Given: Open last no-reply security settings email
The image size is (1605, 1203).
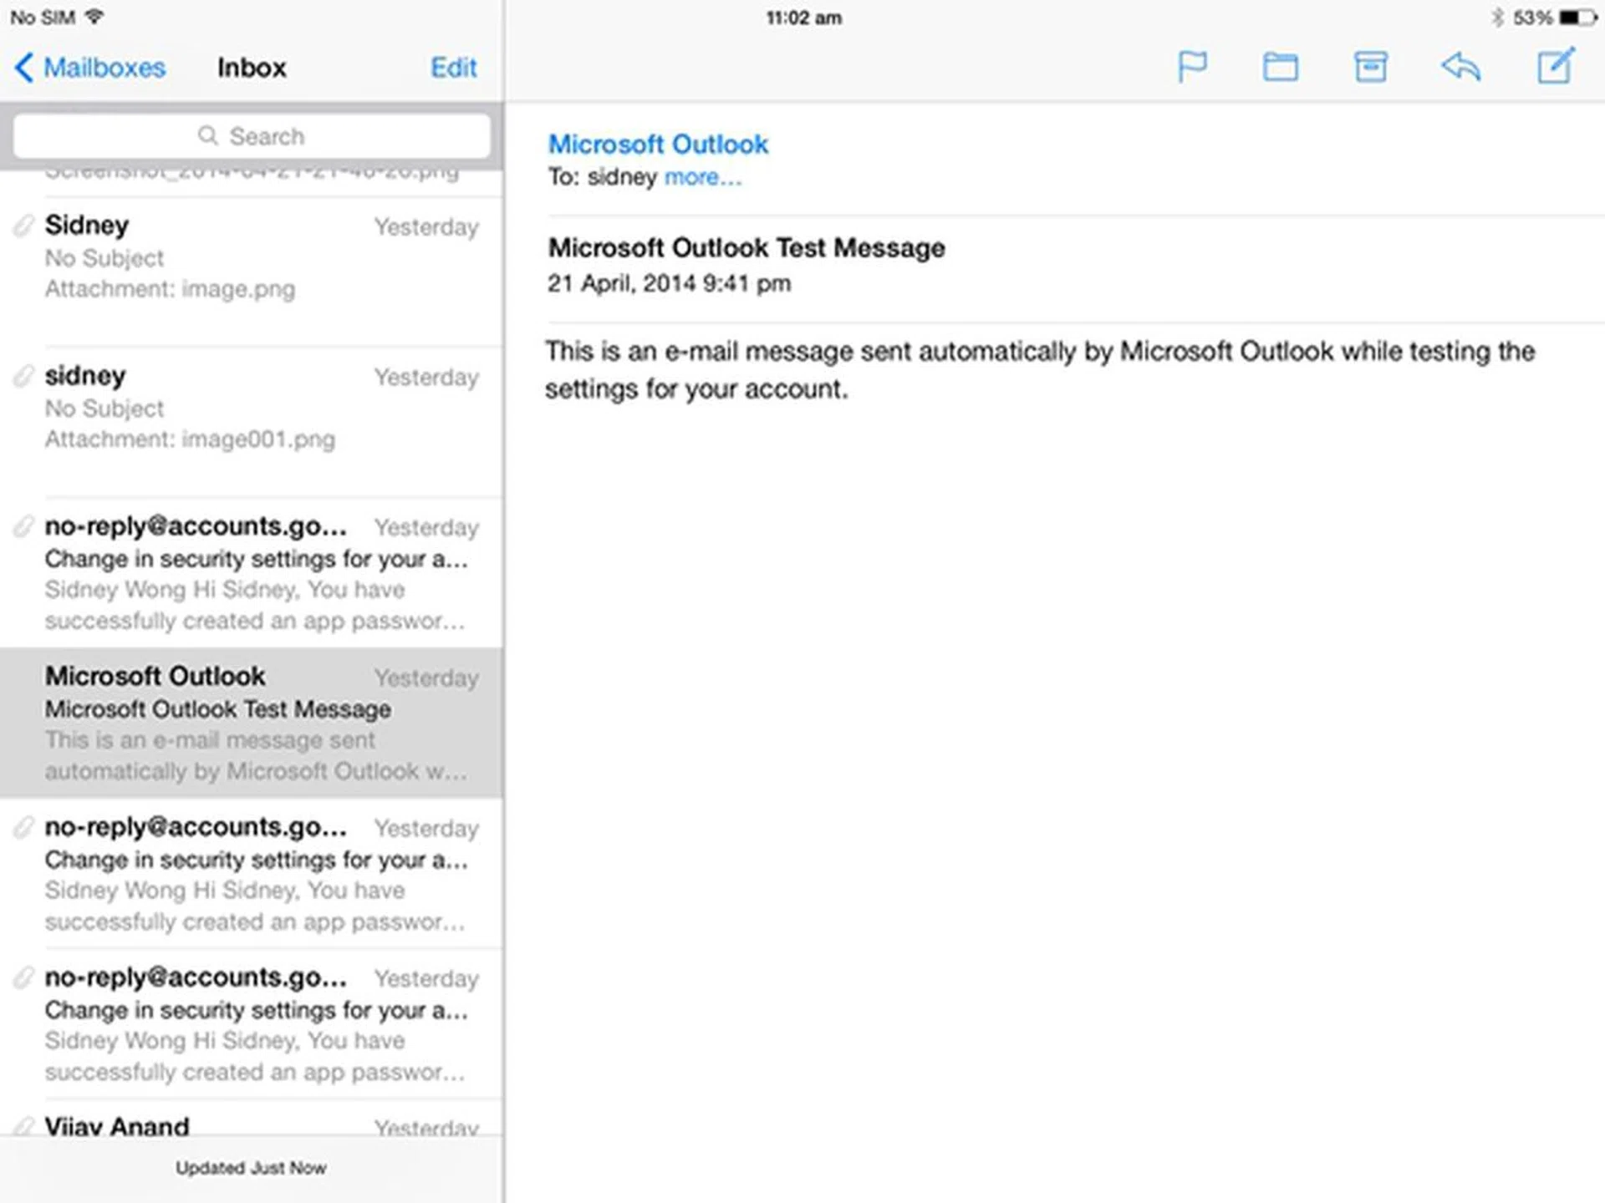Looking at the screenshot, I should tap(251, 1024).
